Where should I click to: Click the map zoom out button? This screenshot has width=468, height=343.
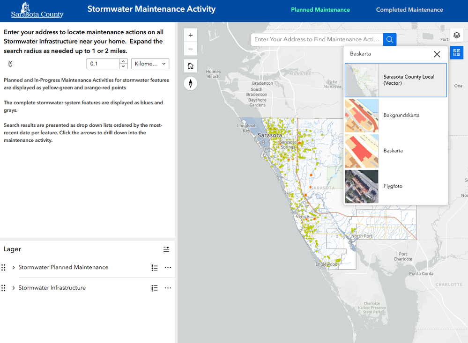tap(191, 49)
